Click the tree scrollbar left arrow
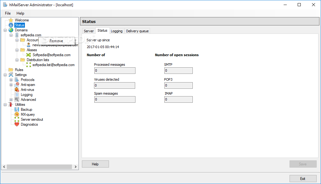The width and height of the screenshot is (321, 184). 4,167
